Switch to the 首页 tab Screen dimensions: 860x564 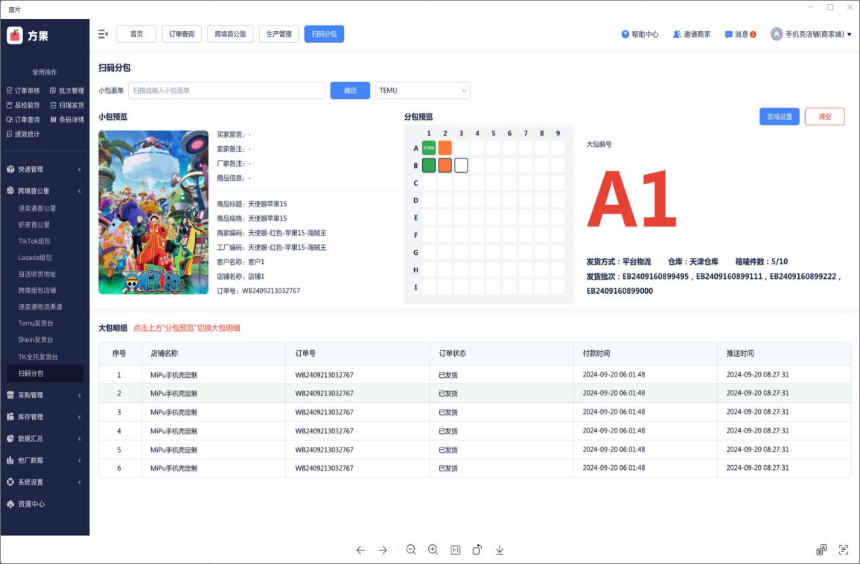click(136, 34)
